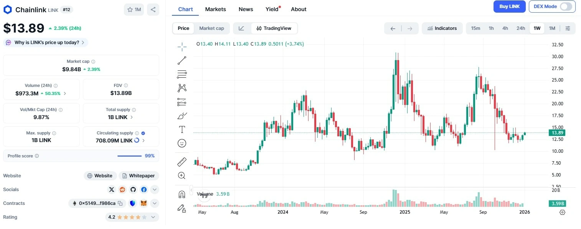
Task: Select the text annotation tool
Action: pos(182,129)
